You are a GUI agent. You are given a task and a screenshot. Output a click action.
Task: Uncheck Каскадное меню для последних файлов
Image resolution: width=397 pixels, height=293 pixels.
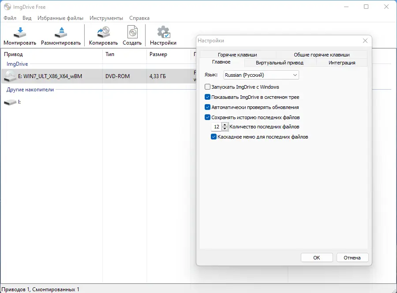pyautogui.click(x=213, y=137)
